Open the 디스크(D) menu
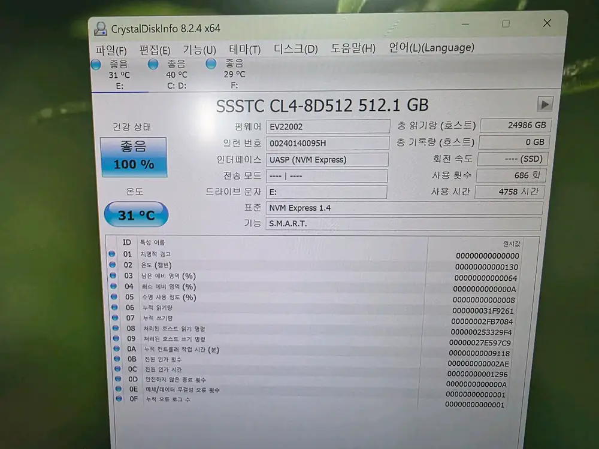Image resolution: width=599 pixels, height=449 pixels. coord(296,49)
